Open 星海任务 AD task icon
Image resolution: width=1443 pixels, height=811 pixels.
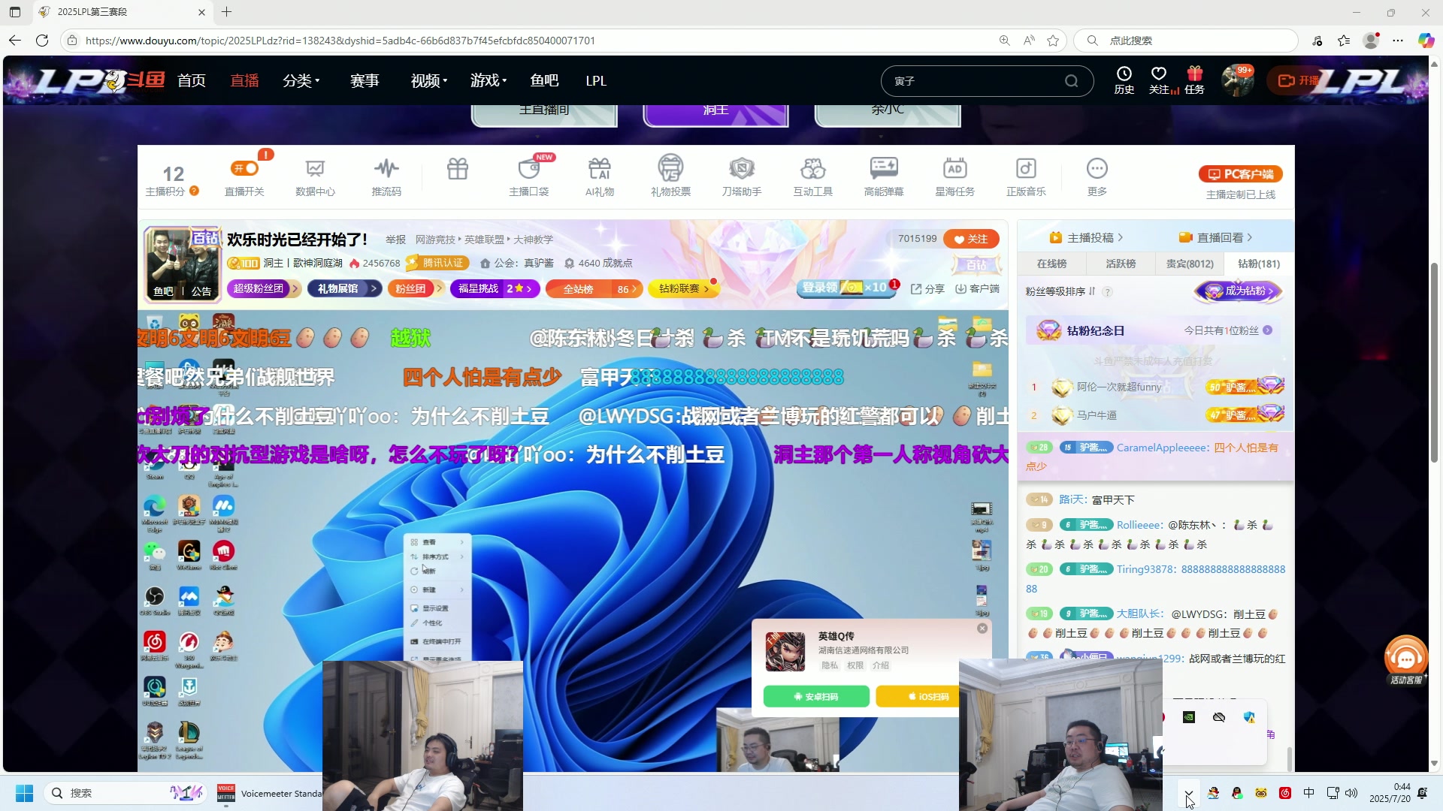coord(955,168)
